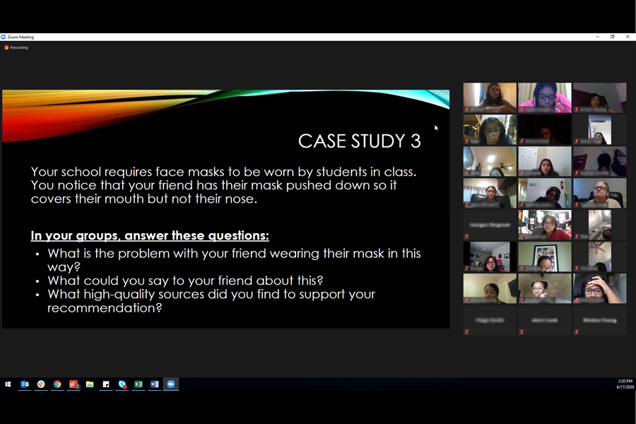Open File Explorer from the taskbar
Screen dimensions: 636x424
(90, 384)
